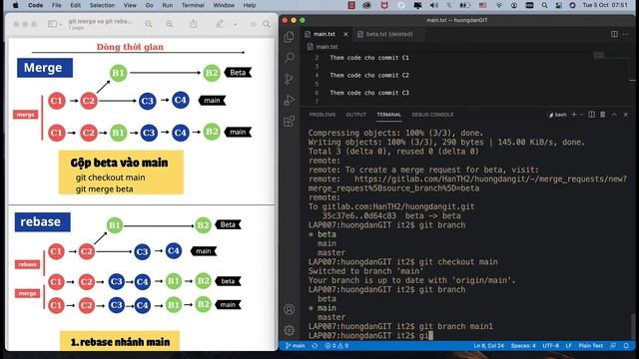Open the Explorer view in activity bar
This screenshot has height=359, width=639.
point(289,37)
